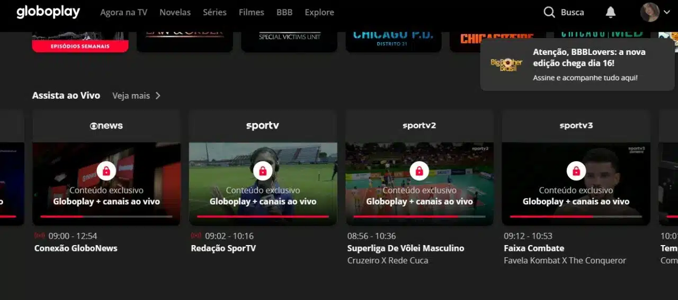Click the lock icon on GloboNews card

[106, 171]
